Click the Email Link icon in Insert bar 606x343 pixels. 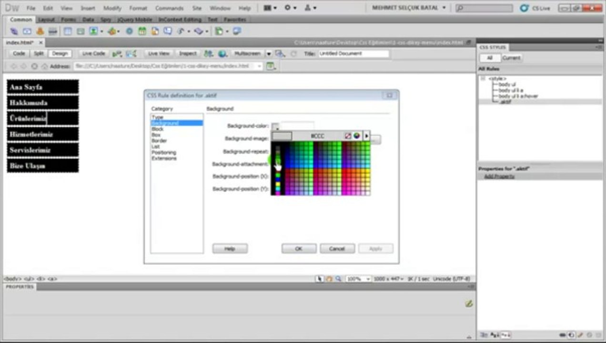(27, 31)
